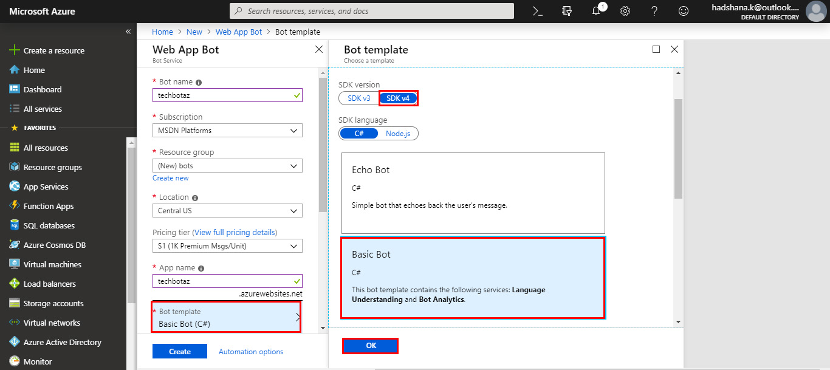Open Resource groups in the sidebar
Screen dimensions: 830x370
53,167
